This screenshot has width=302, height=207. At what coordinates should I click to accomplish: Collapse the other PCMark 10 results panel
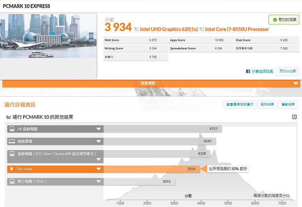(x=294, y=117)
